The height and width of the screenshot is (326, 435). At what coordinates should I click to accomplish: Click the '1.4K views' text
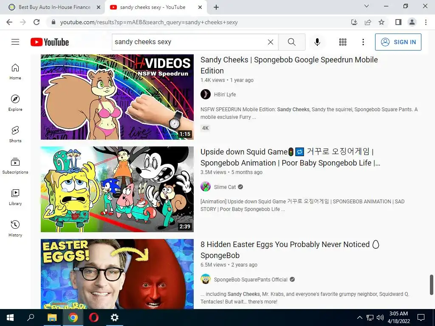coord(213,80)
